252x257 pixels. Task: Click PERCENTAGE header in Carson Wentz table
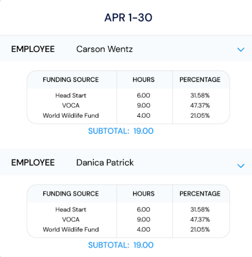[x=200, y=80]
